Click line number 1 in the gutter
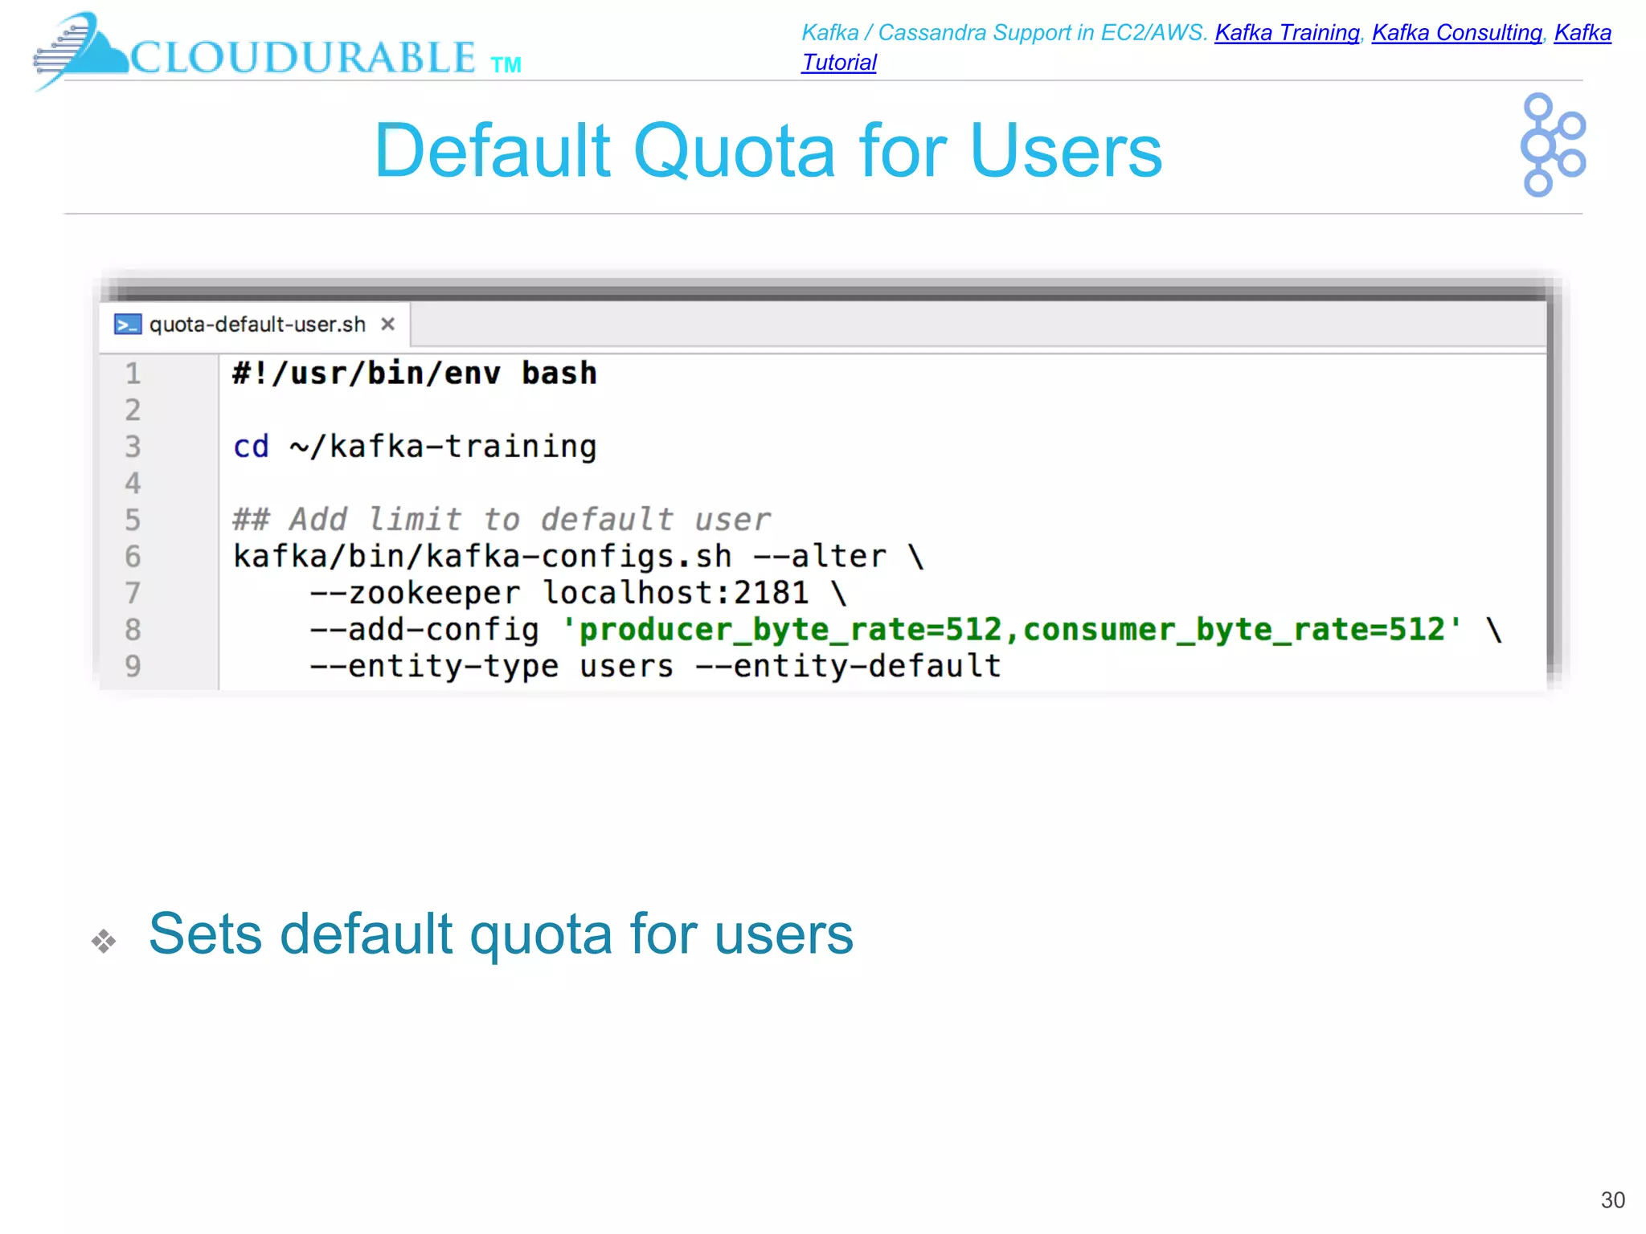Viewport: 1646px width, 1234px height. (133, 374)
